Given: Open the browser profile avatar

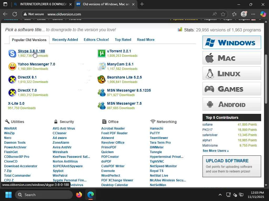Looking at the screenshot, I should pos(244,14).
